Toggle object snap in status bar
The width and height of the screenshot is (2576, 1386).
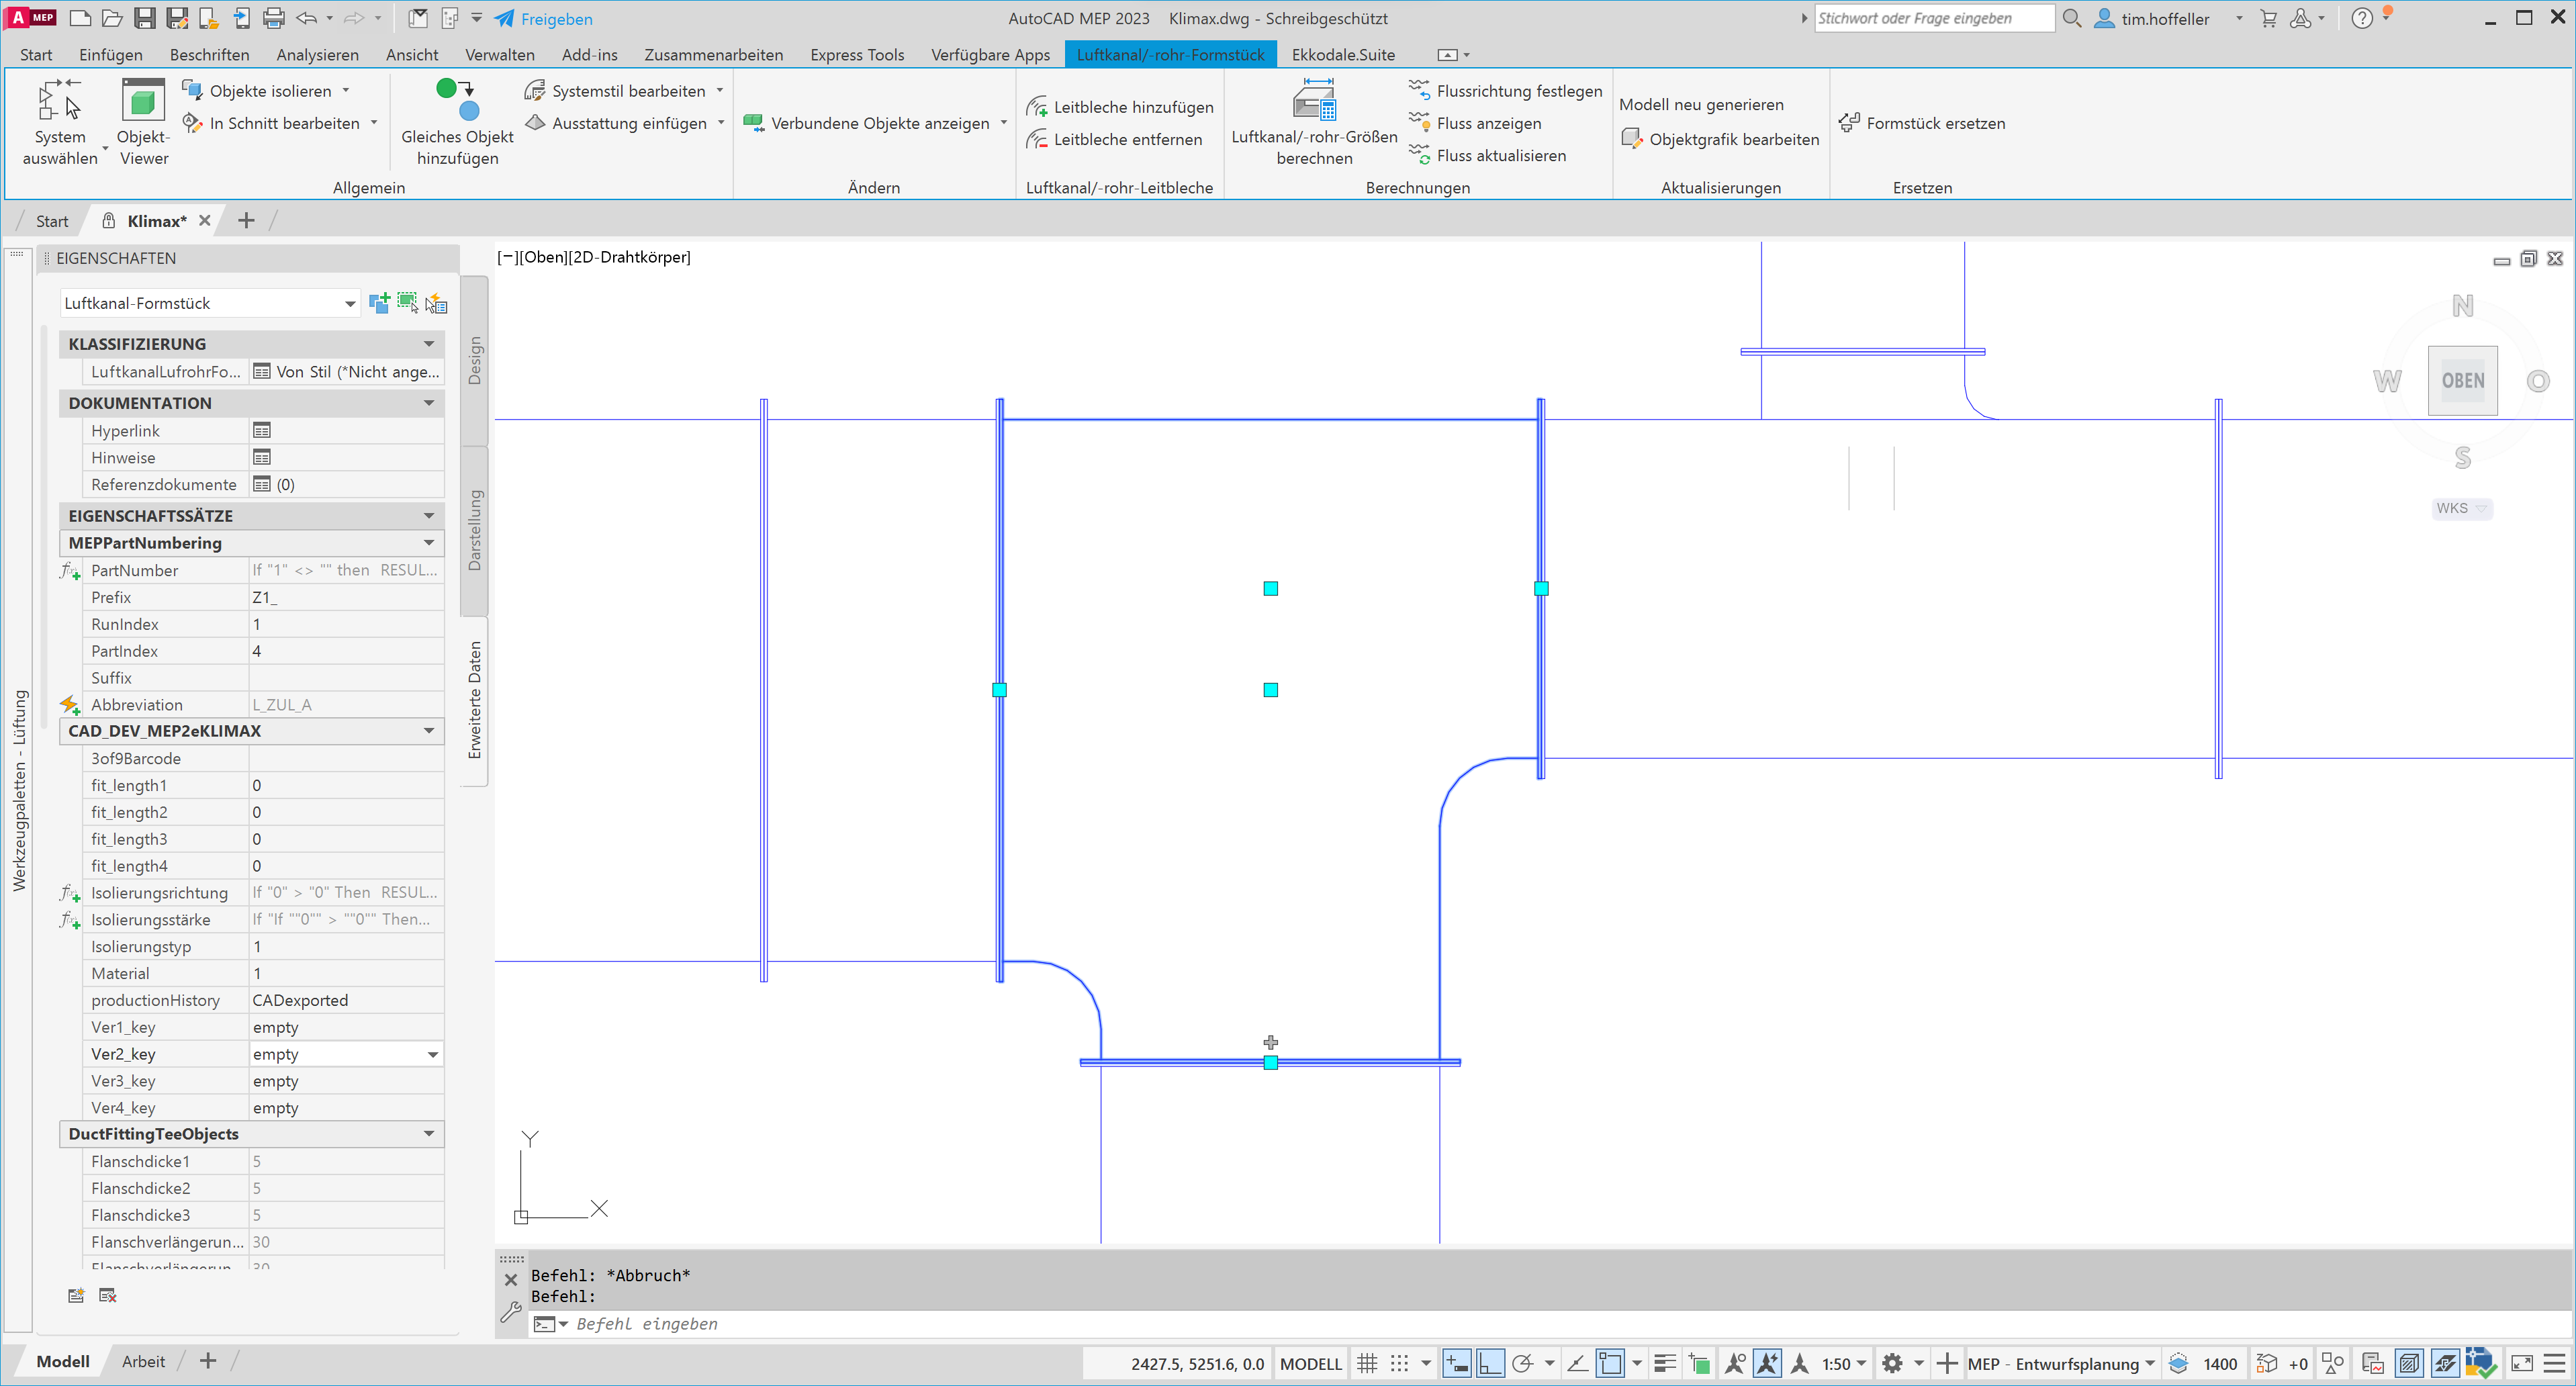pos(1610,1363)
